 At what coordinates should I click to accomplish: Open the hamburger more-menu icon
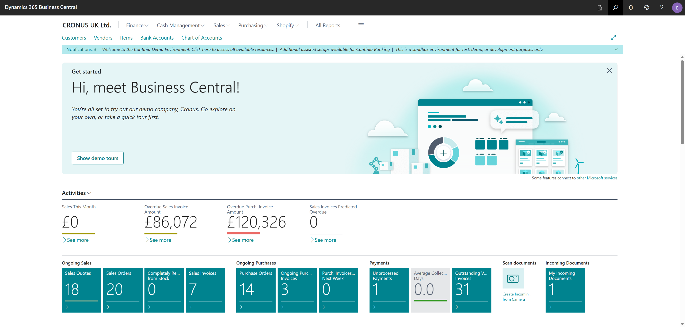pyautogui.click(x=361, y=25)
